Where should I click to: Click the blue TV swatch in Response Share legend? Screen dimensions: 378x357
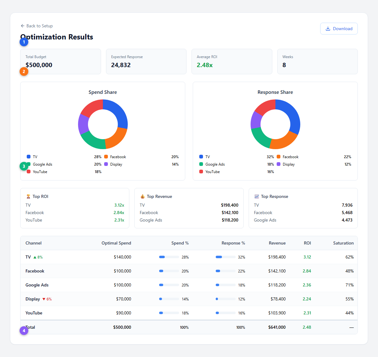coord(201,157)
